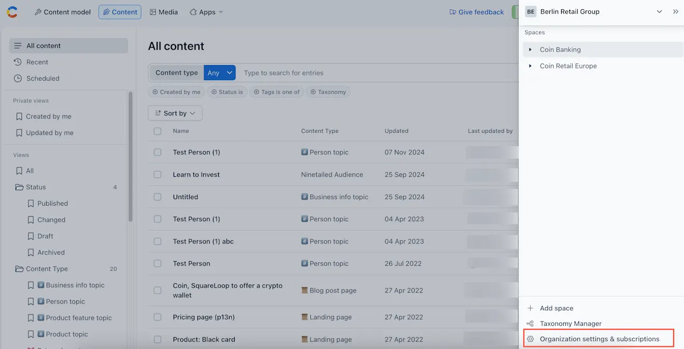
Task: Click the Contentful logo icon
Action: [12, 12]
